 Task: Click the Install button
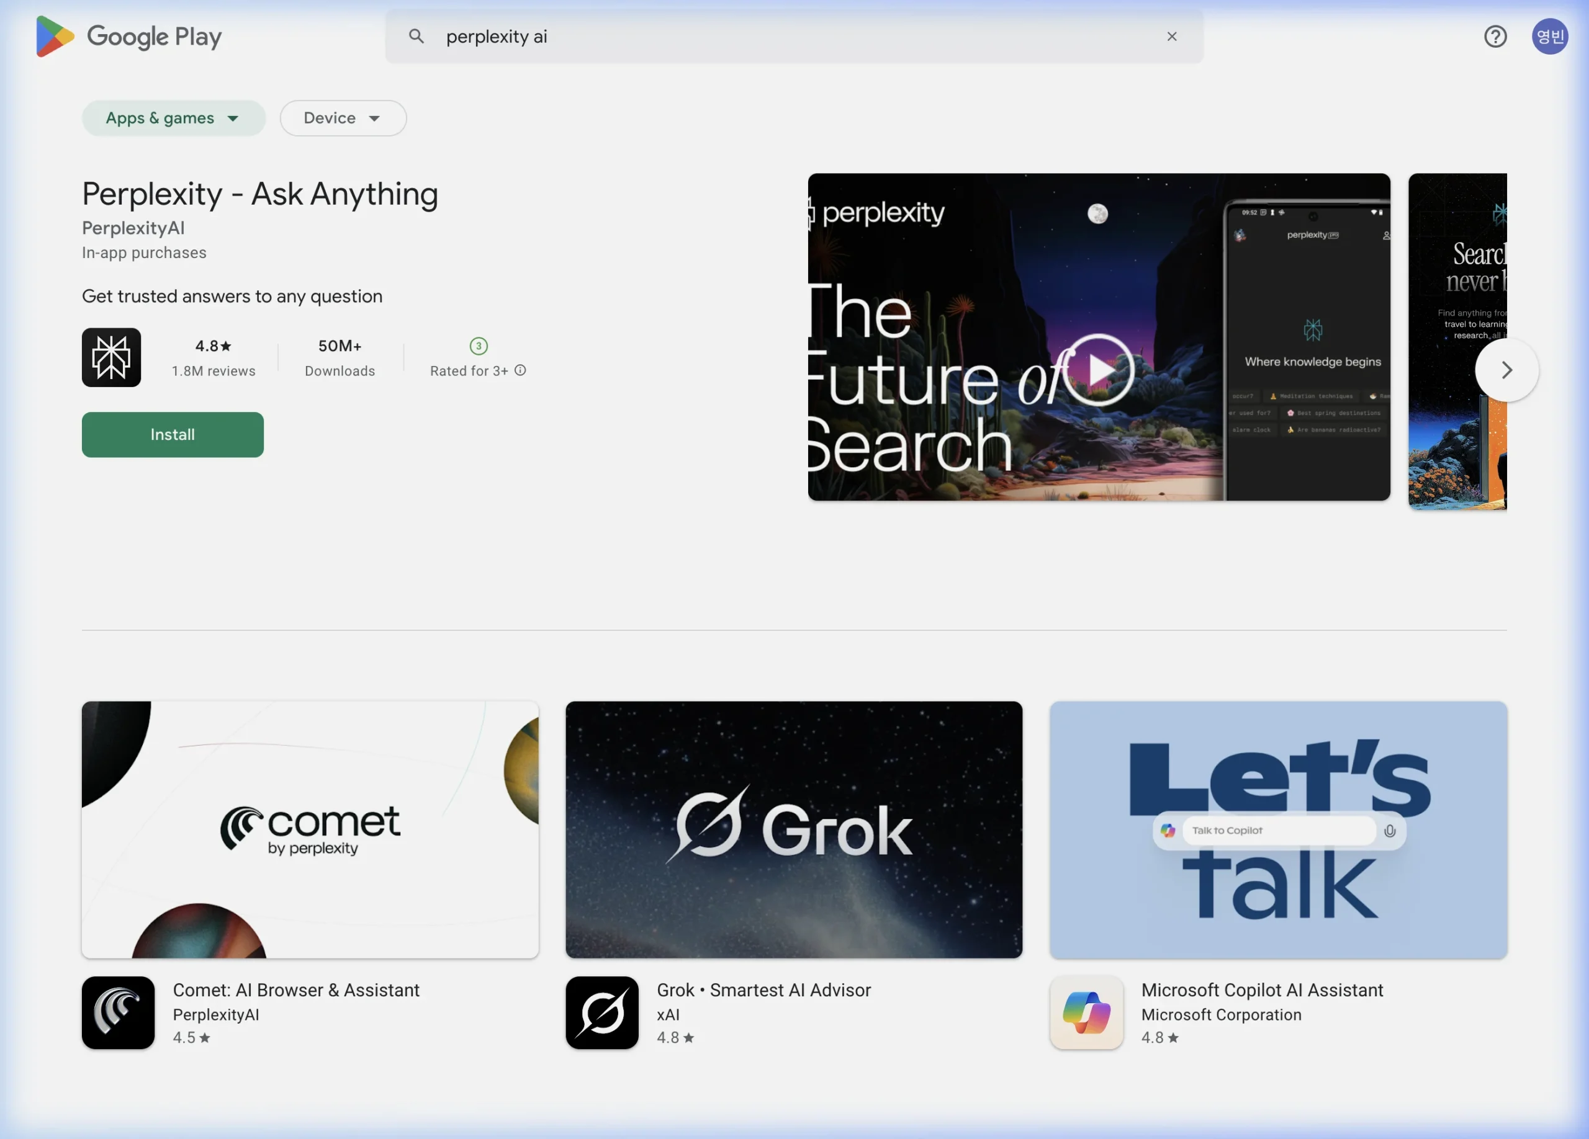[173, 435]
